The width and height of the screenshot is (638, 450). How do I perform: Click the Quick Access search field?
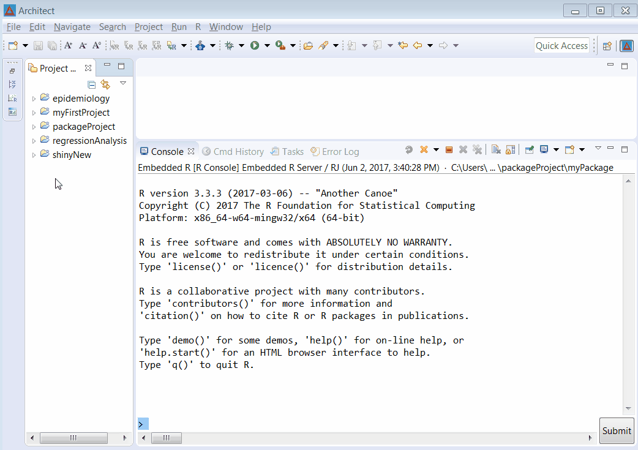click(561, 45)
